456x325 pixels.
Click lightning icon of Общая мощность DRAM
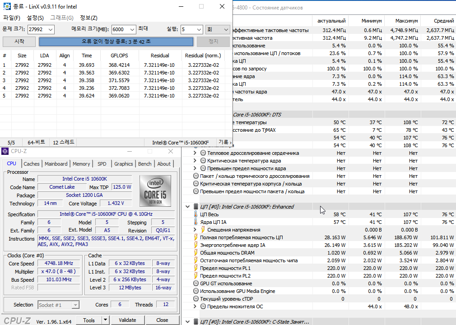(196, 253)
